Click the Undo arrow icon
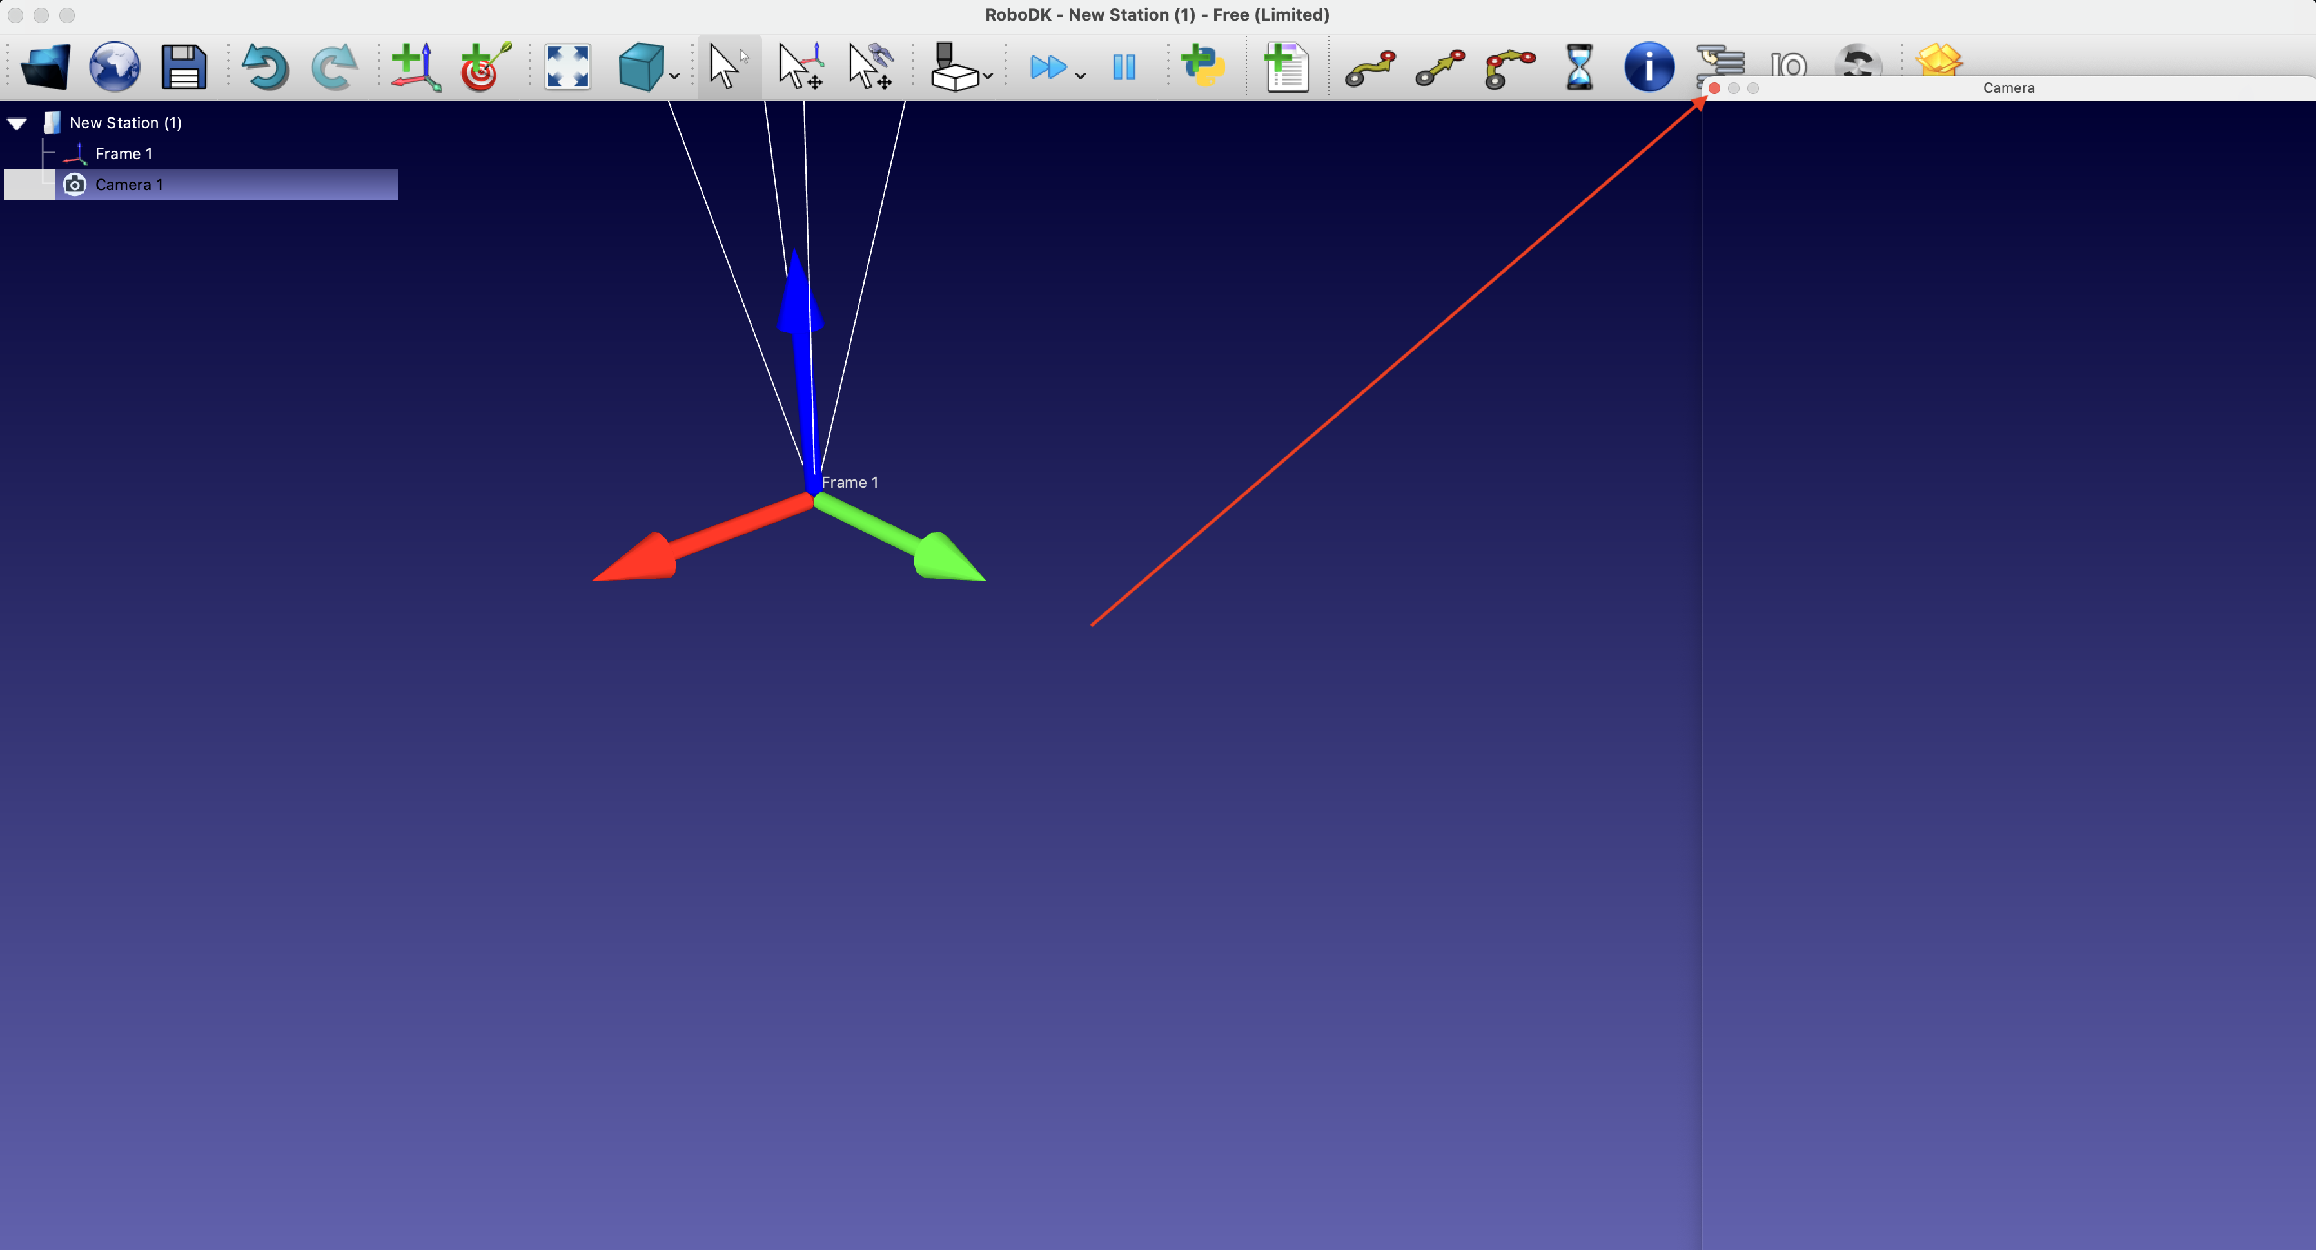This screenshot has height=1250, width=2316. pos(264,66)
